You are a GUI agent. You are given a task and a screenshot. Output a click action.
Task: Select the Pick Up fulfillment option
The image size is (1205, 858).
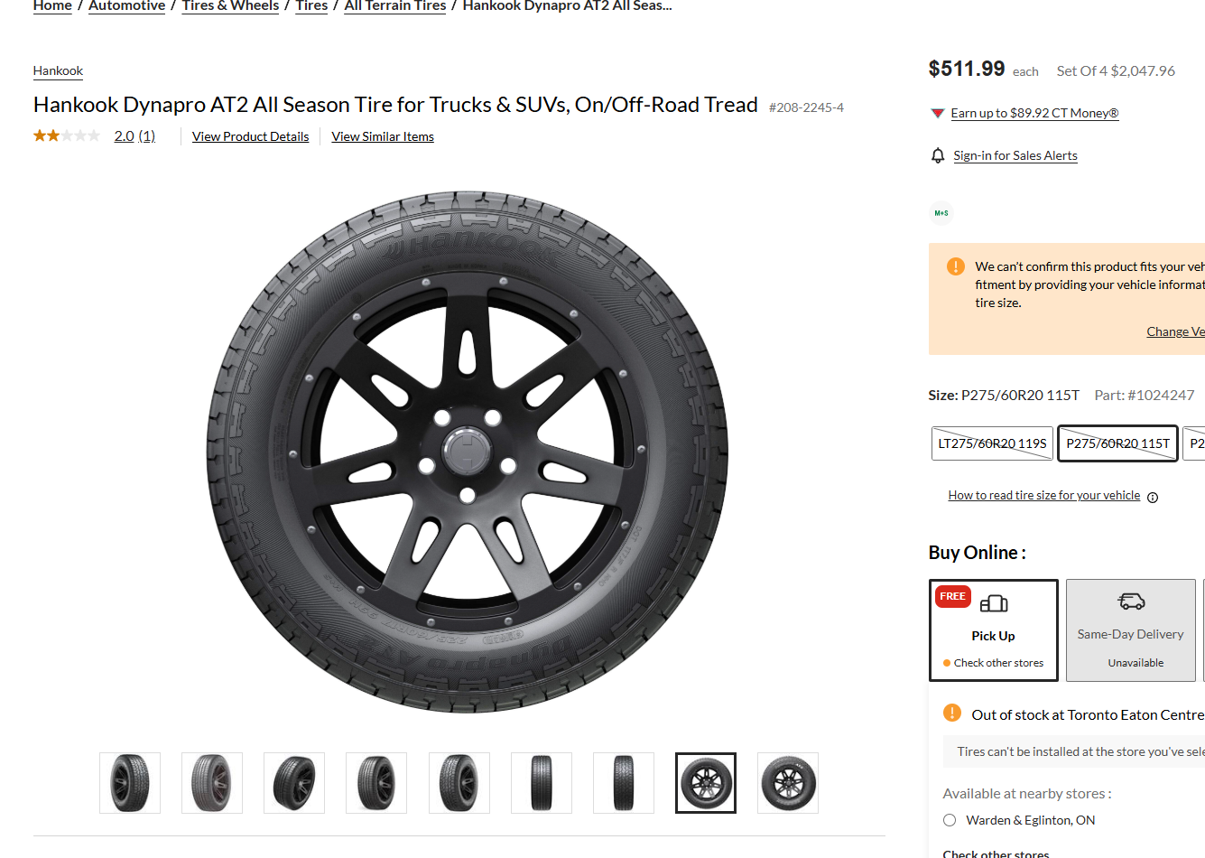click(x=993, y=630)
